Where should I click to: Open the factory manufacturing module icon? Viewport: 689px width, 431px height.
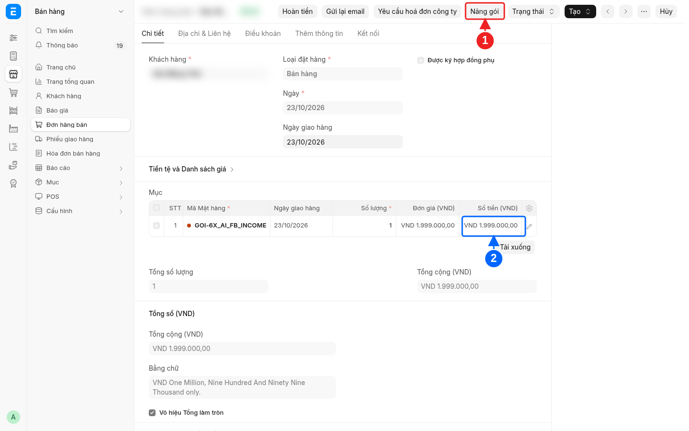click(13, 129)
